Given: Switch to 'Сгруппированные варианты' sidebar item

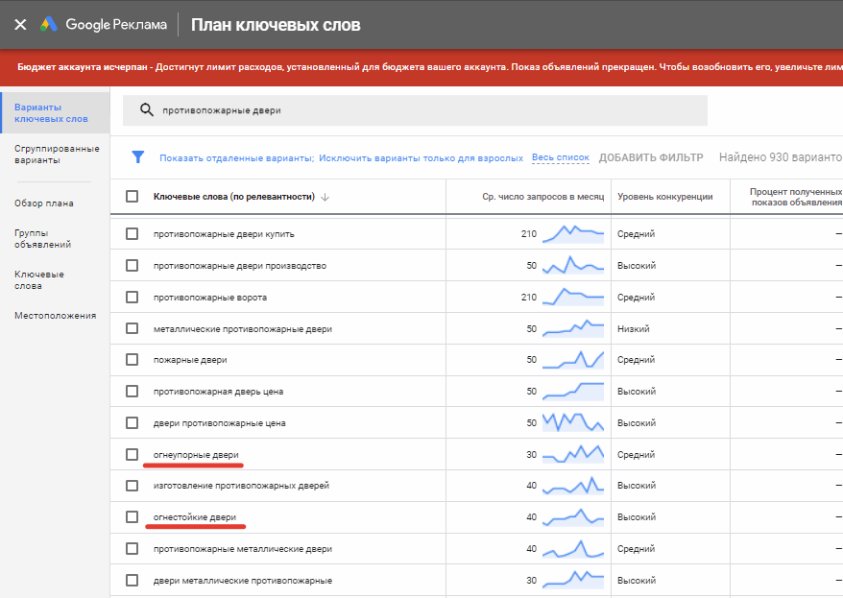Looking at the screenshot, I should click(57, 155).
